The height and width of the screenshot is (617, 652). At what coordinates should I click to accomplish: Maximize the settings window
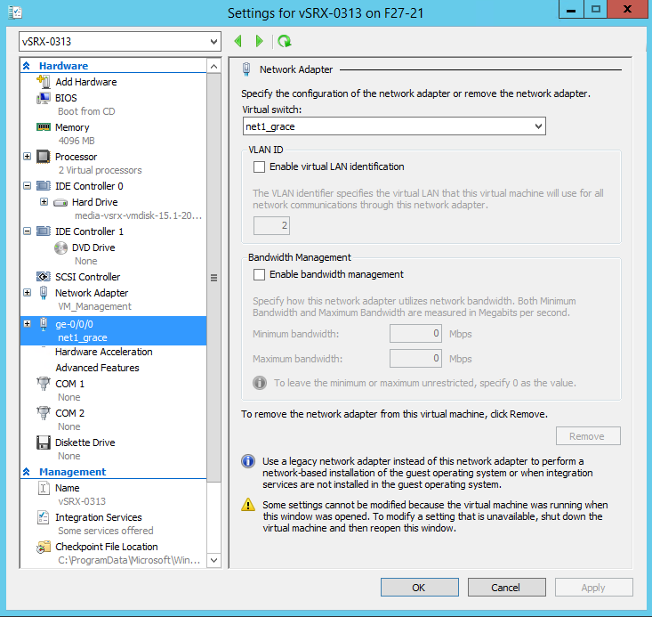pyautogui.click(x=595, y=9)
